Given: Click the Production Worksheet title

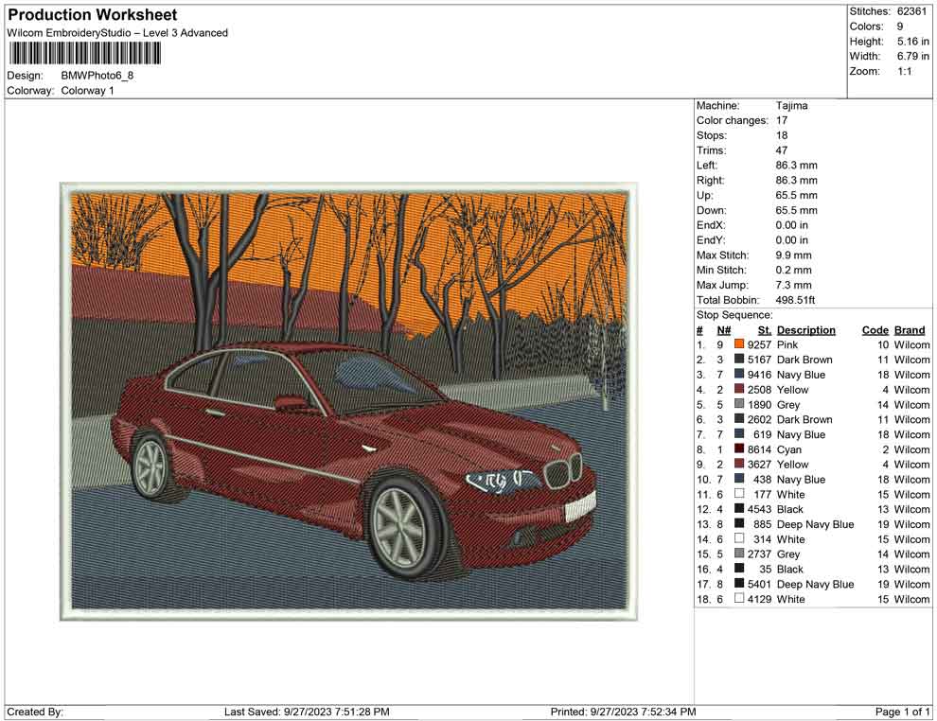Looking at the screenshot, I should click(92, 14).
